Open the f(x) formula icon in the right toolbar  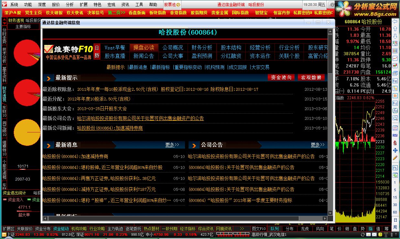(395, 110)
